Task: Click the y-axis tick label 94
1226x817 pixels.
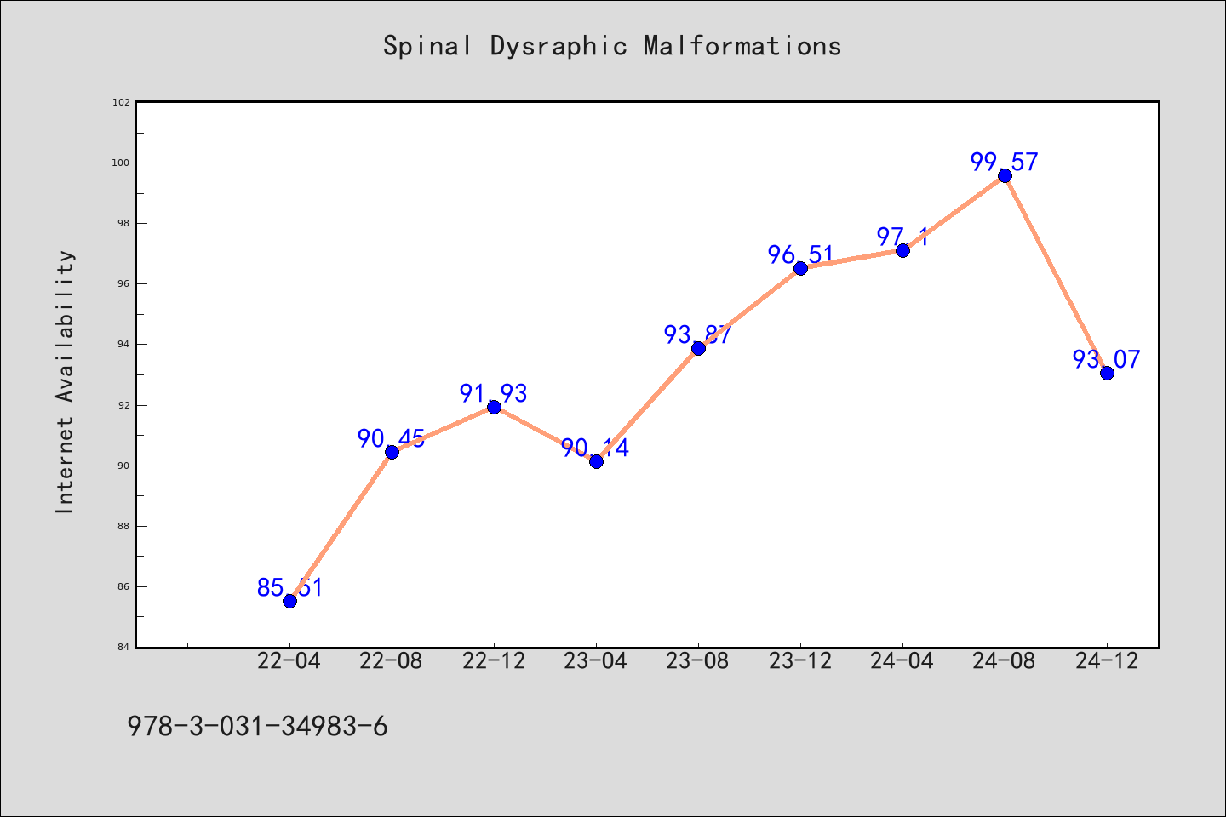Action: click(124, 345)
